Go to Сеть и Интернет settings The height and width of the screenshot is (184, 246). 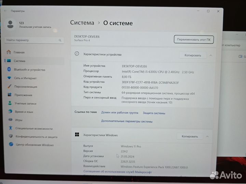click(34, 78)
